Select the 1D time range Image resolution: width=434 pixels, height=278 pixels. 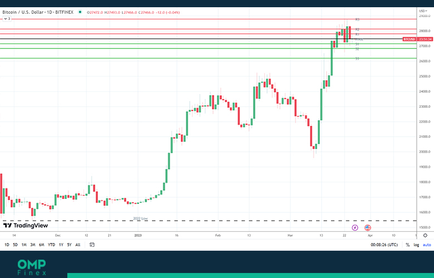tap(7, 245)
